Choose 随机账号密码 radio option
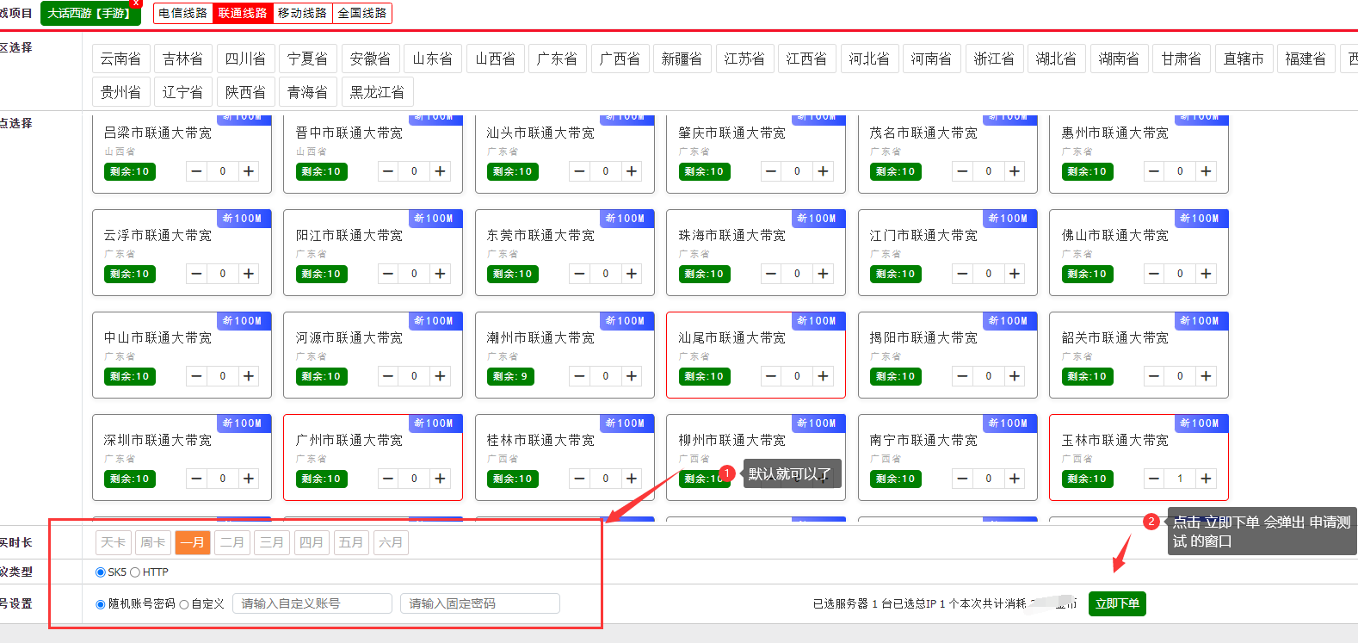This screenshot has height=643, width=1358. click(x=101, y=604)
